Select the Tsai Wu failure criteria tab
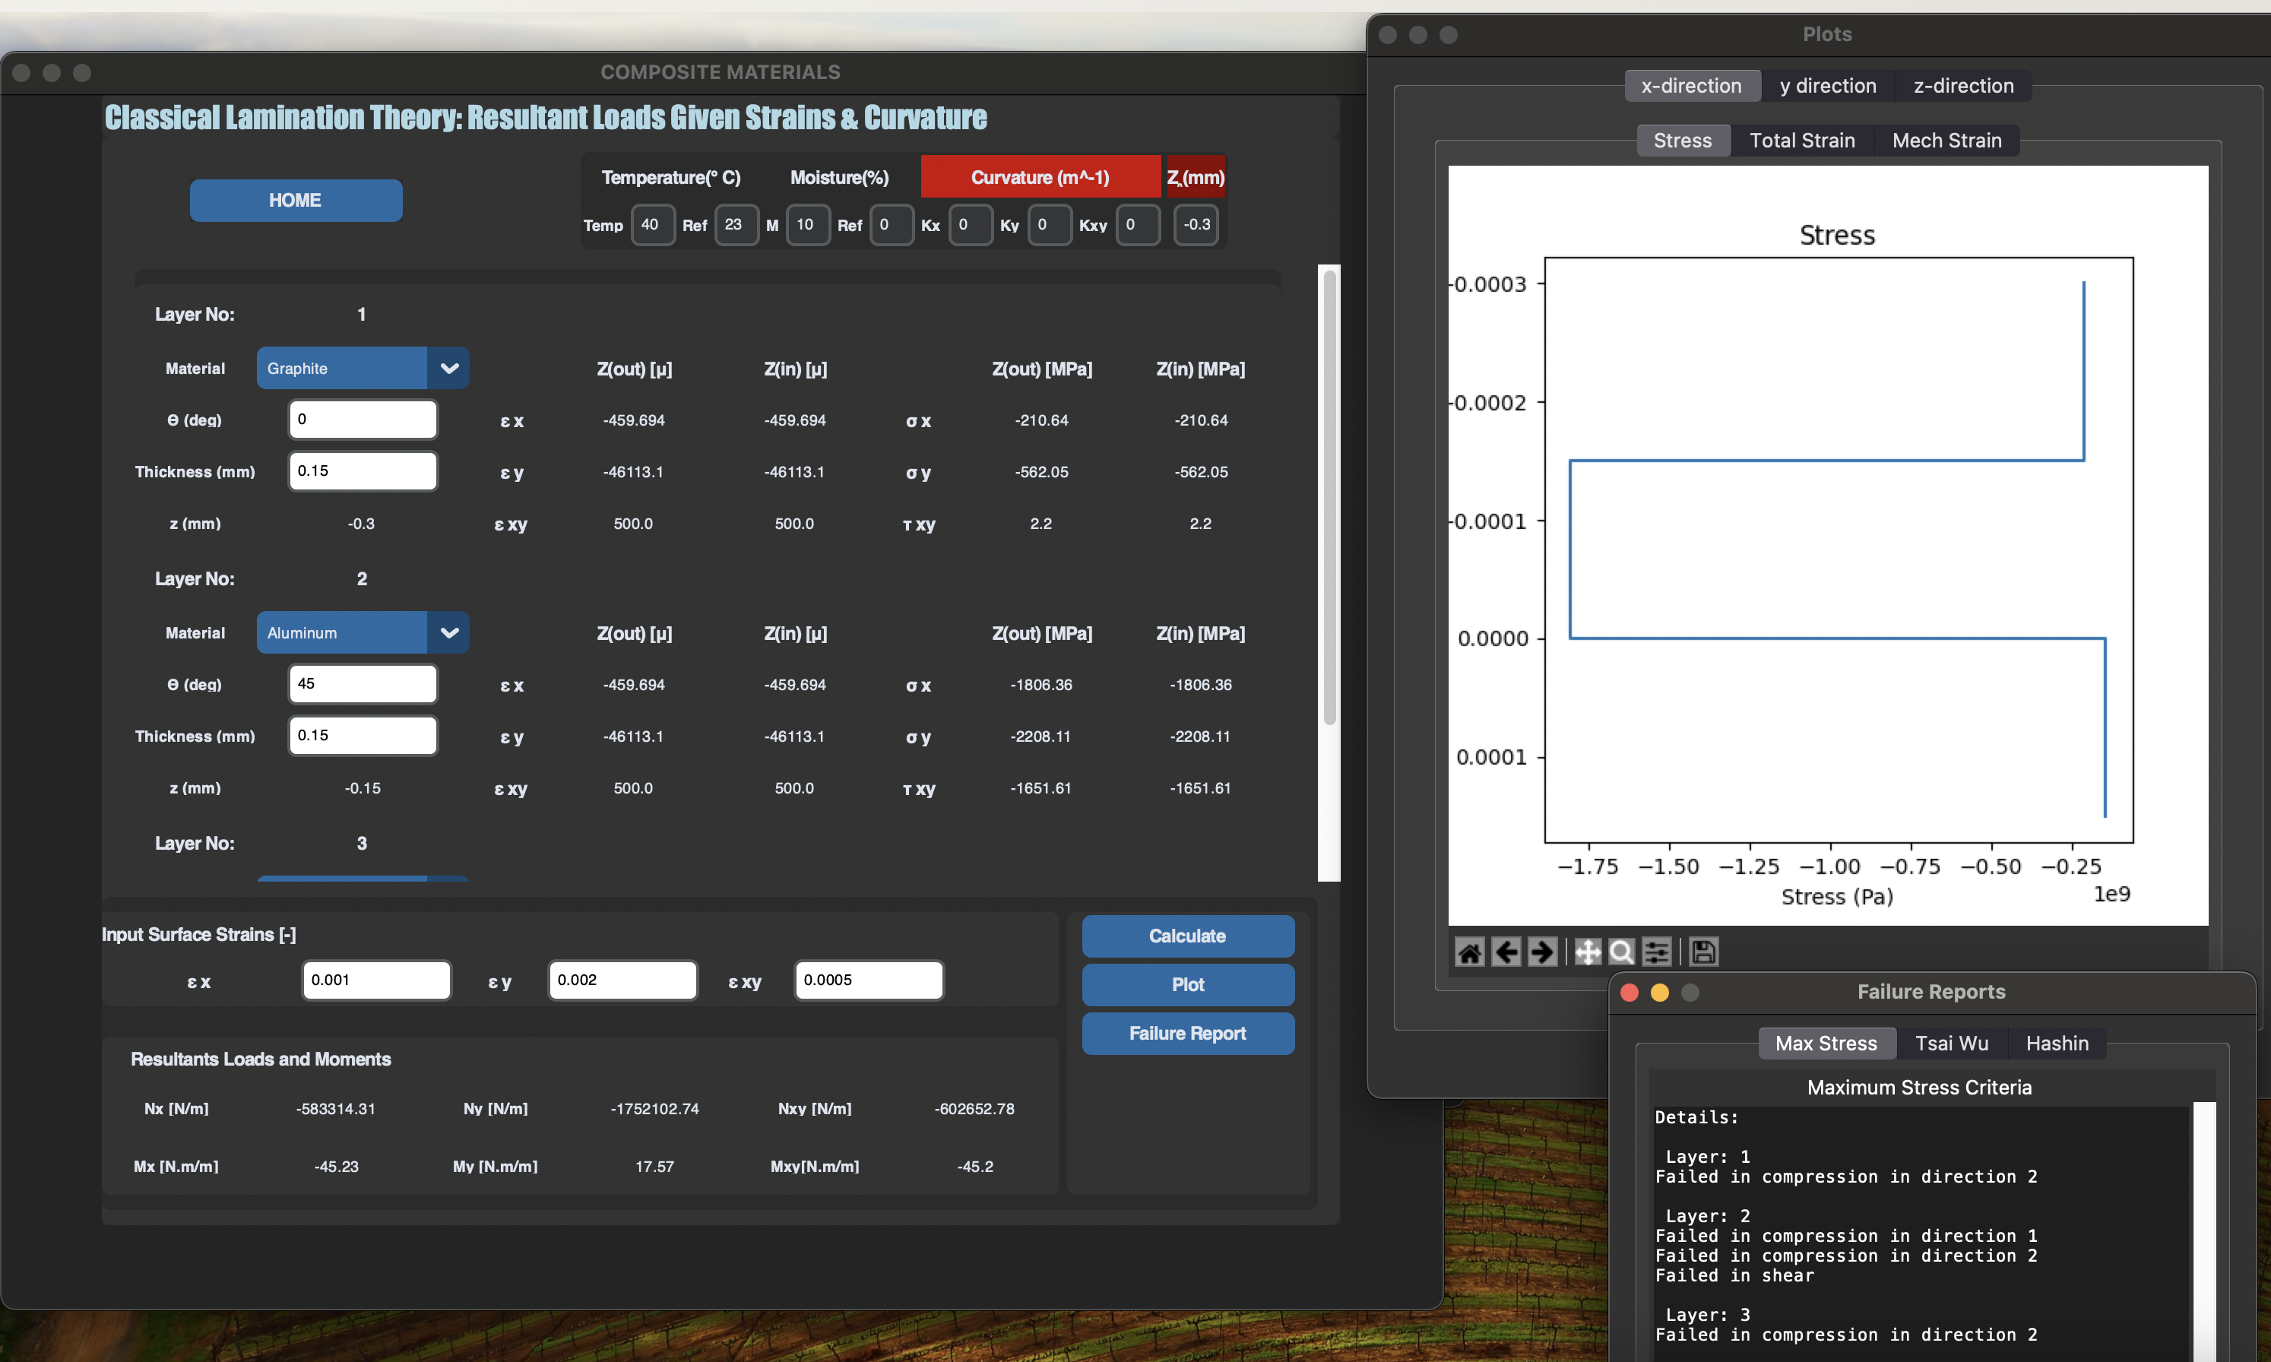The width and height of the screenshot is (2271, 1362). pyautogui.click(x=1951, y=1044)
